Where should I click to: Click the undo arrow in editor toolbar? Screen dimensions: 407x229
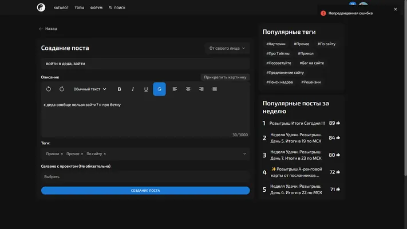(49, 89)
